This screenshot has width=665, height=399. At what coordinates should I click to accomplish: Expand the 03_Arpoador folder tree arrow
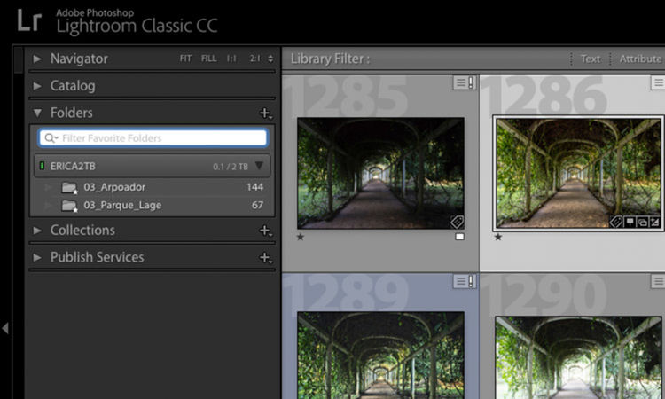click(x=49, y=187)
